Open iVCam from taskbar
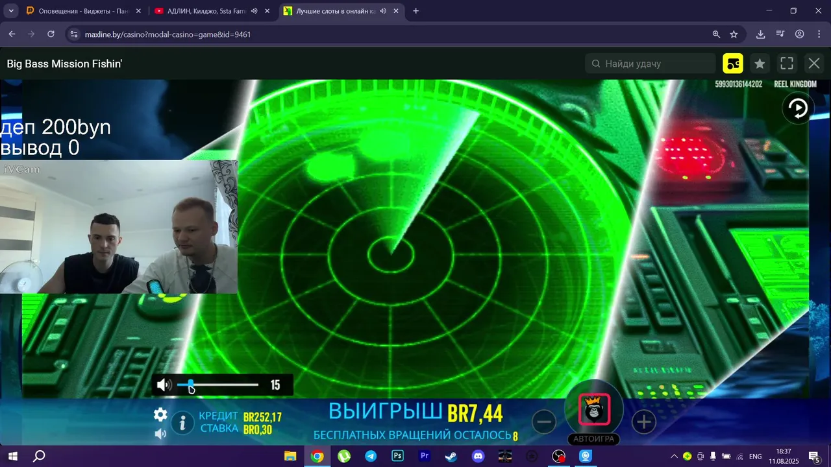Screen dimensions: 831x467 [586, 456]
